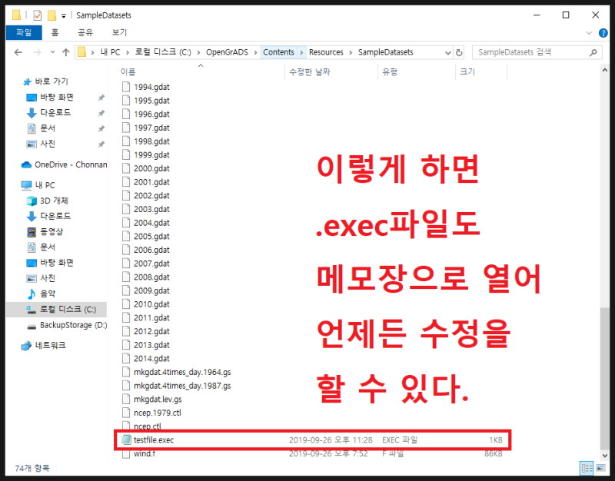
Task: Navigate up one level using the up arrow
Action: [67, 51]
